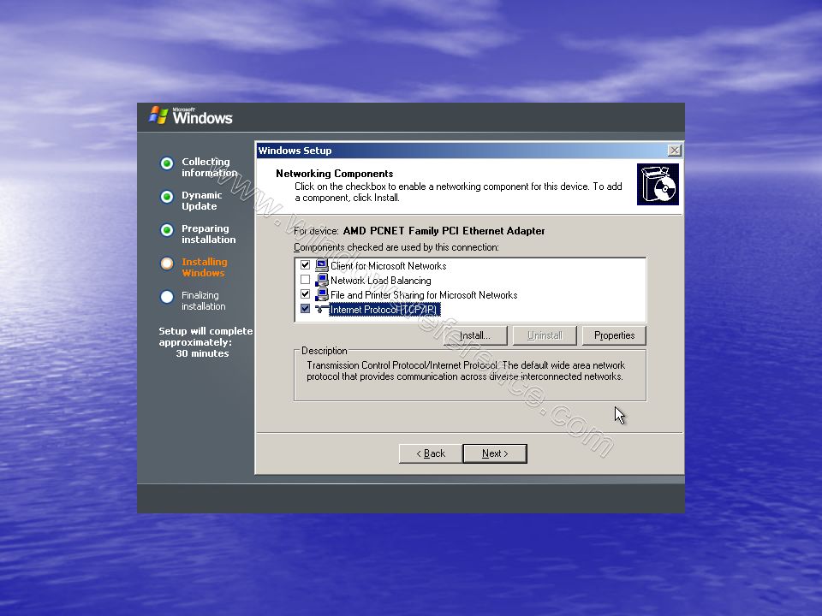Toggle the Internet Protocol (TCP/IP) checkbox

[x=305, y=309]
